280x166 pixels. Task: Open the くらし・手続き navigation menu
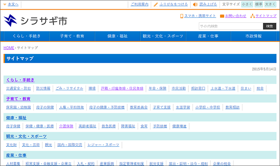coord(26,36)
